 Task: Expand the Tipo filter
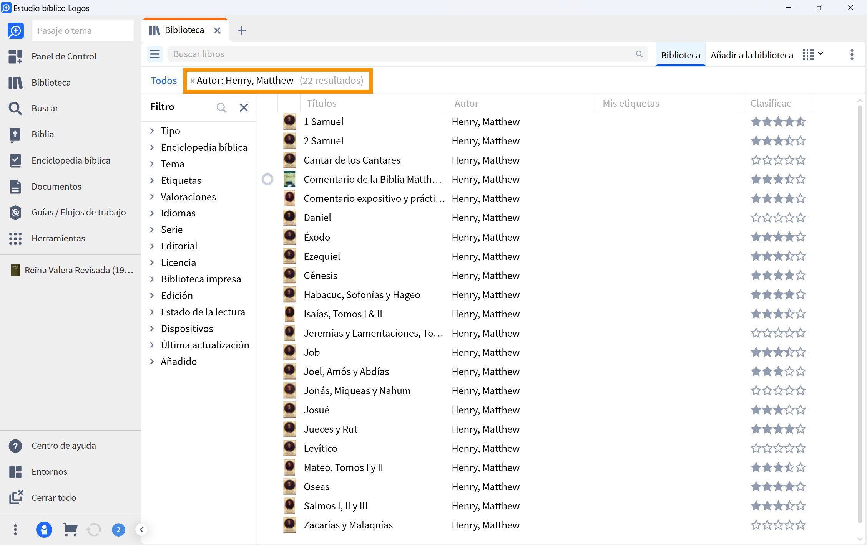[x=152, y=131]
